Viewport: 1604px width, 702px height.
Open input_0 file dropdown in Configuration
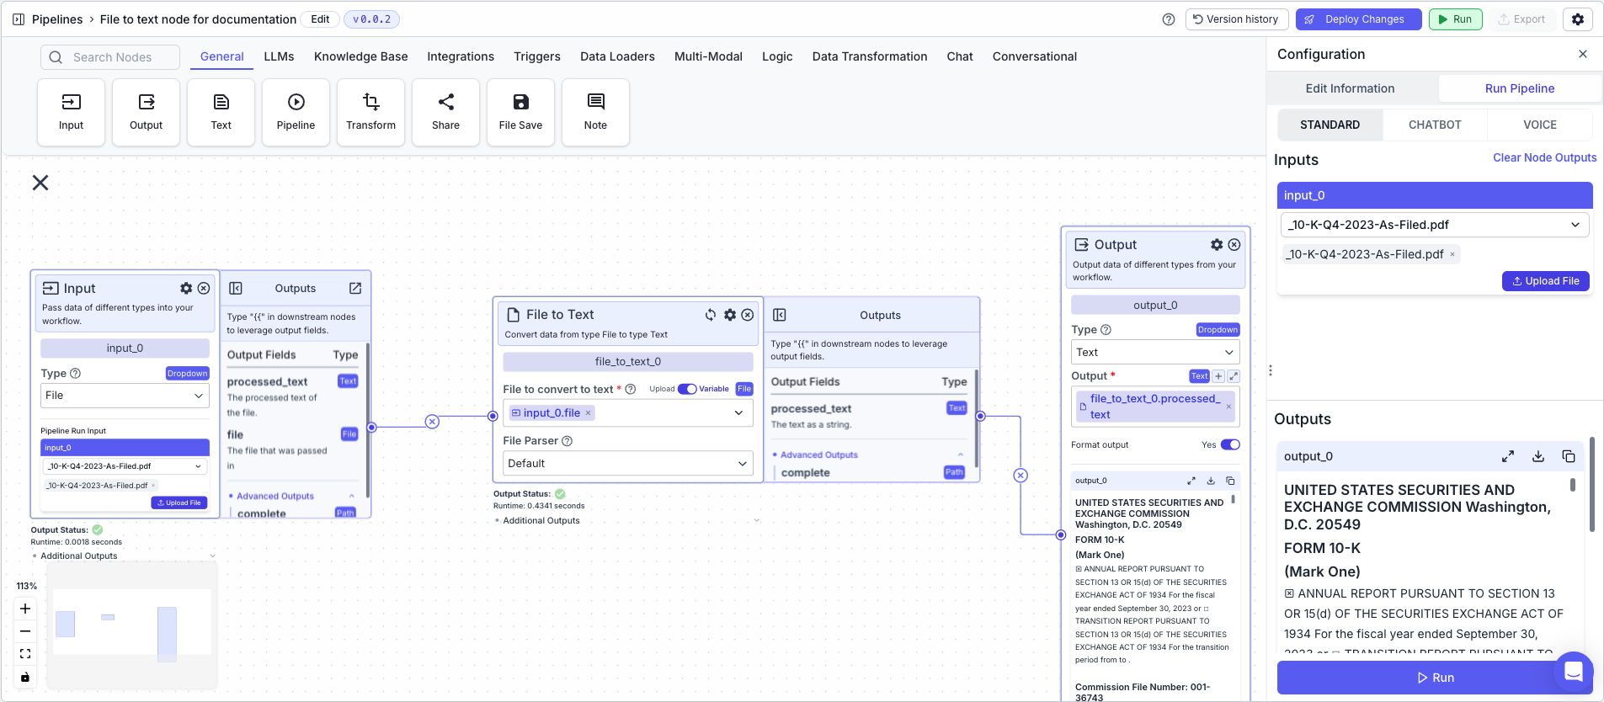click(x=1435, y=225)
